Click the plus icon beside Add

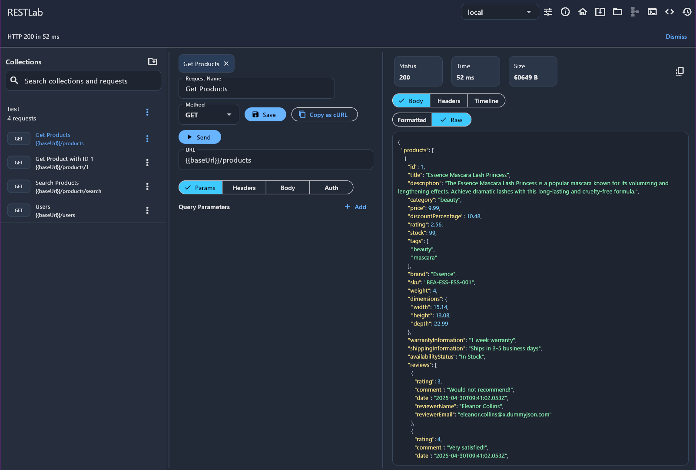click(347, 207)
